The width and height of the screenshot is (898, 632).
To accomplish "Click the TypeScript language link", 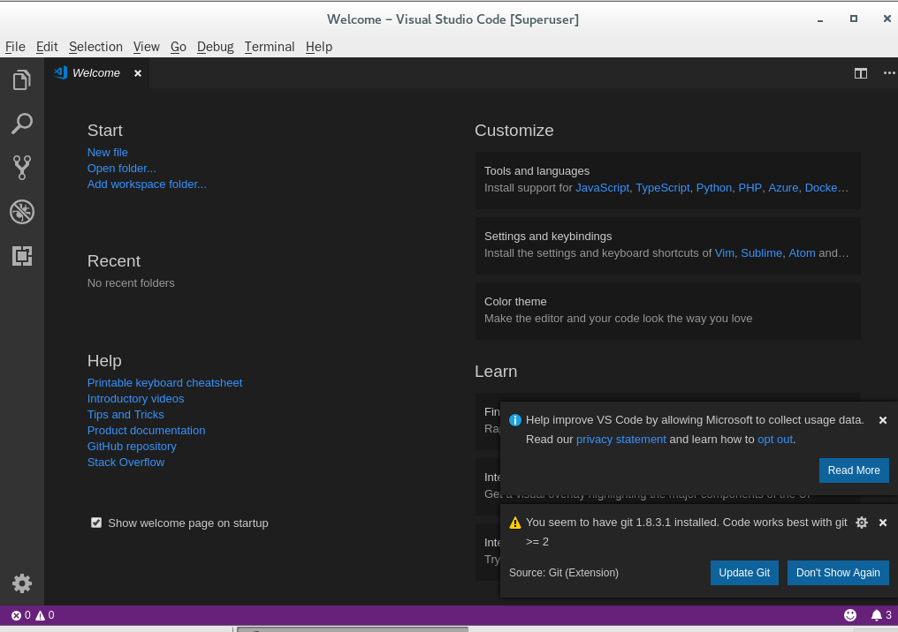I will click(x=663, y=188).
